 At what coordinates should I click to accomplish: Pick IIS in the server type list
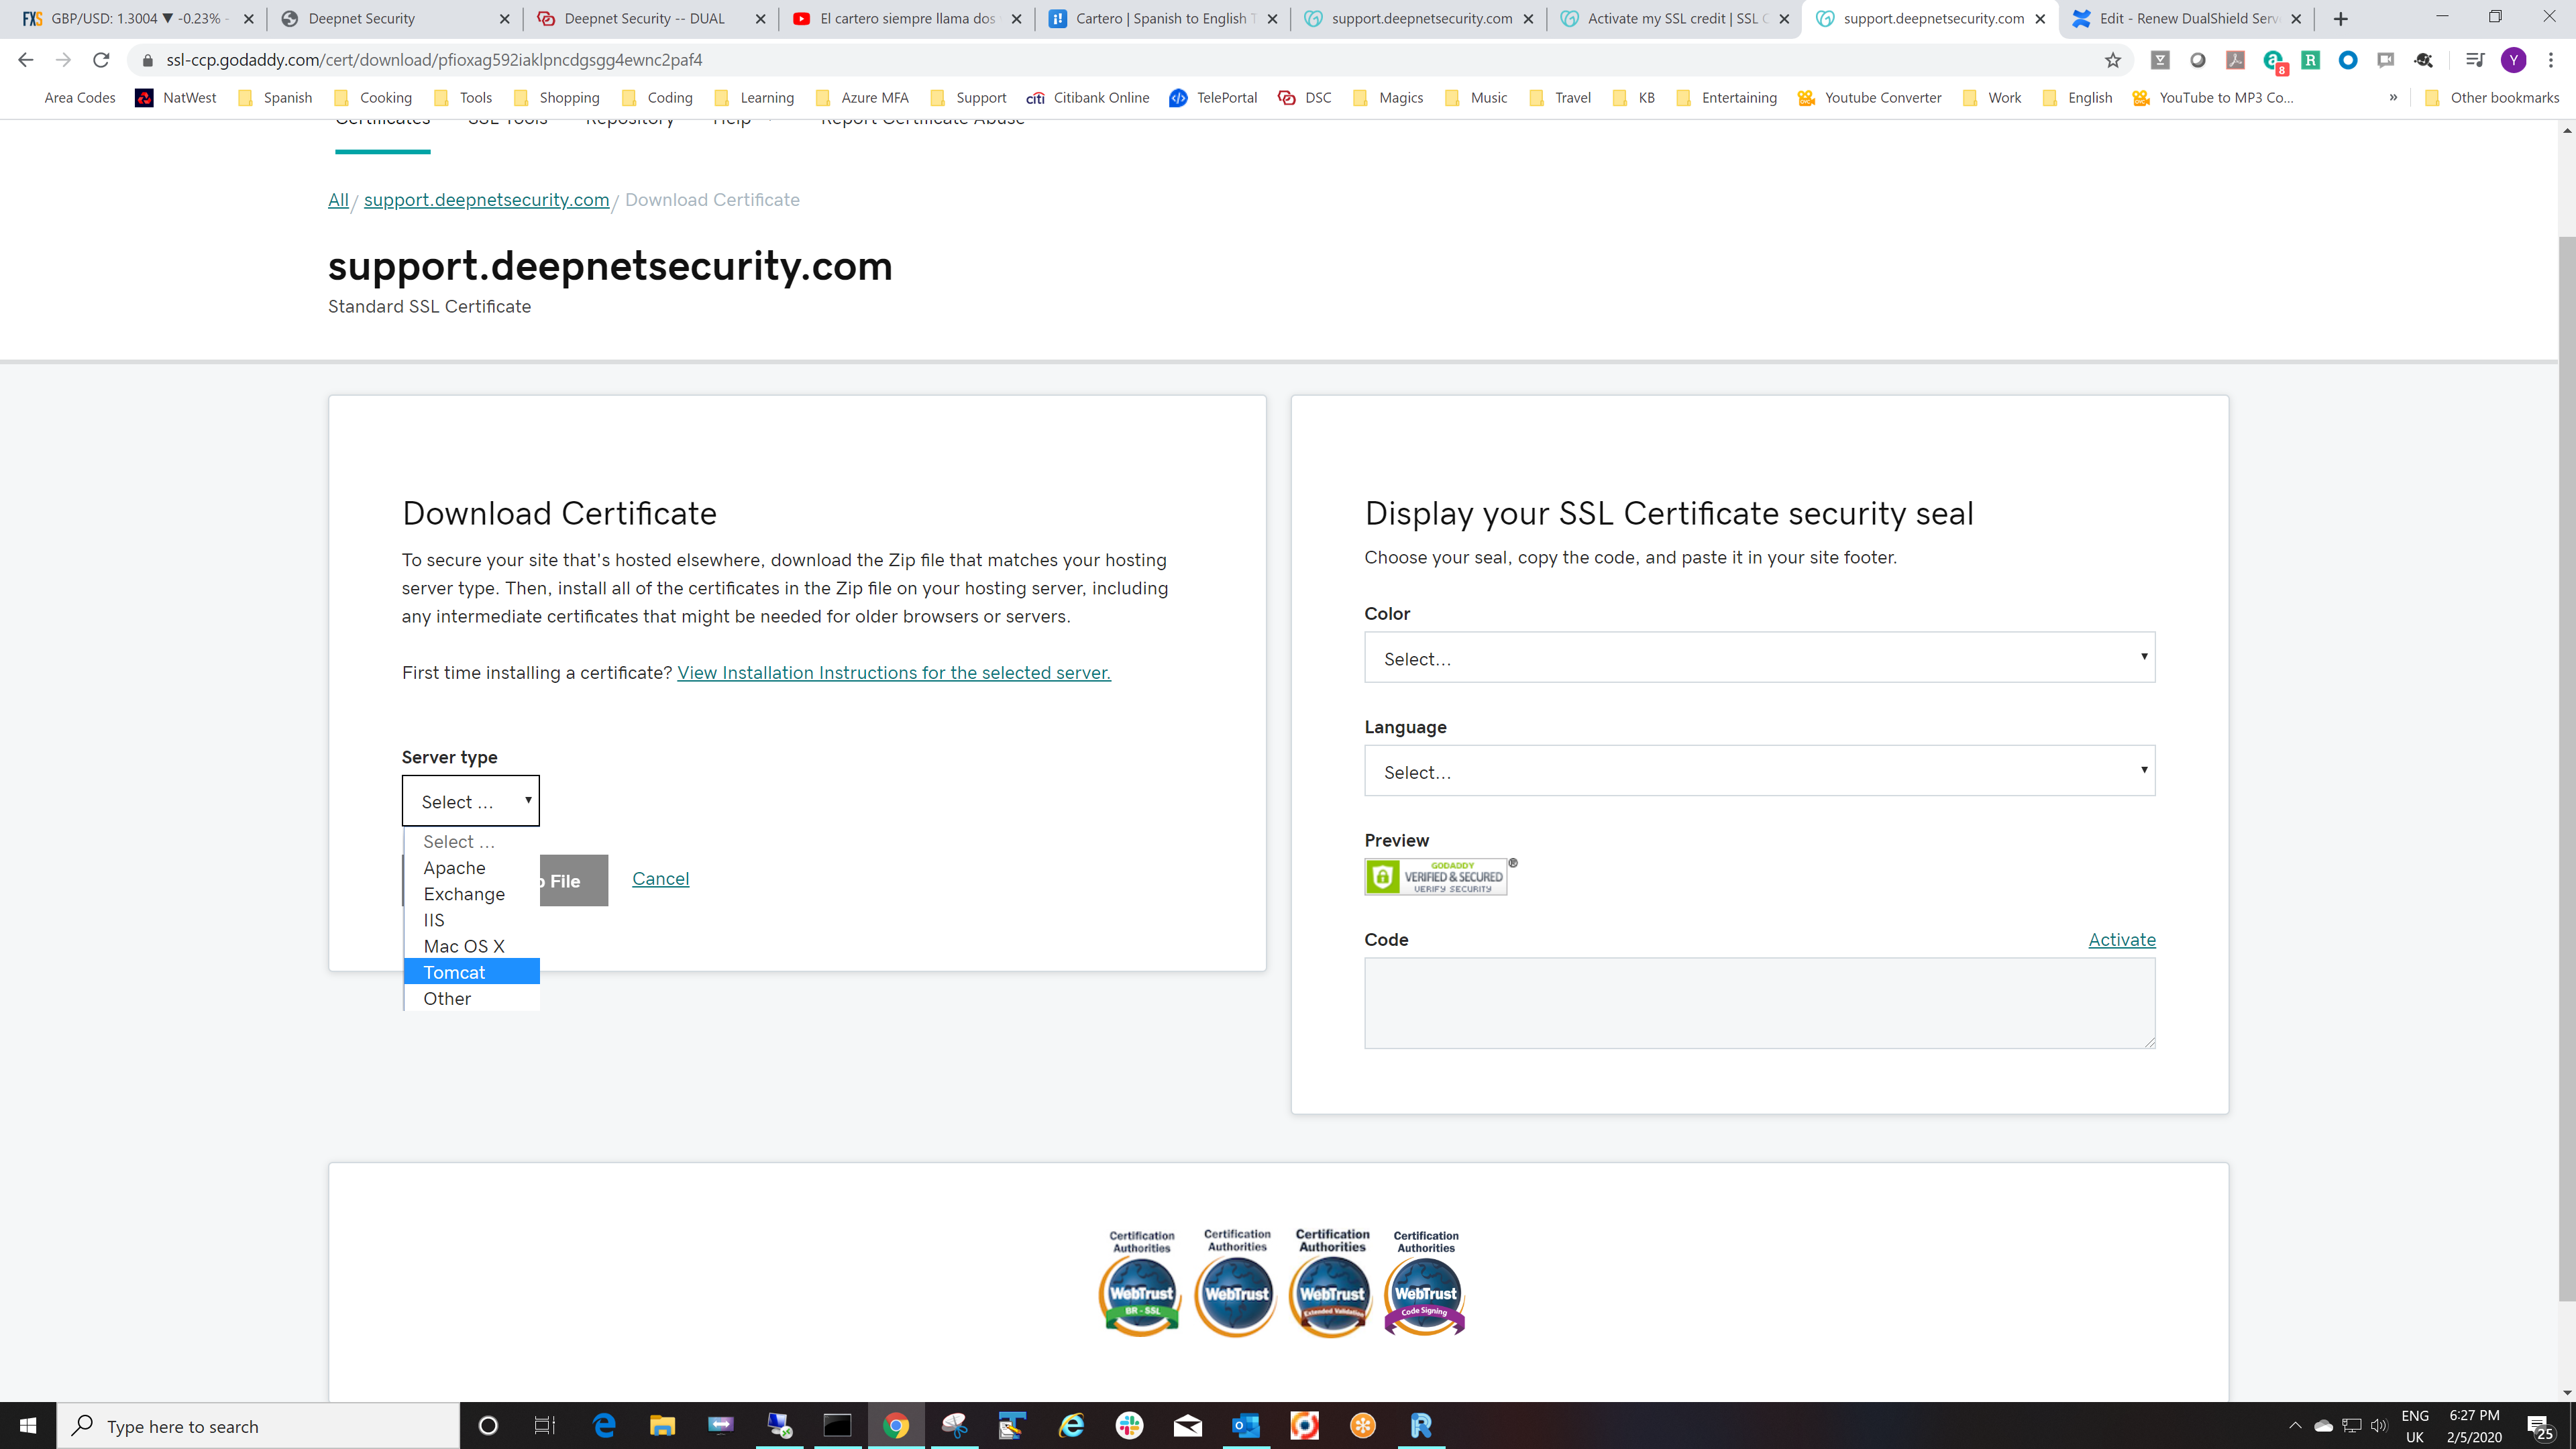(x=434, y=920)
